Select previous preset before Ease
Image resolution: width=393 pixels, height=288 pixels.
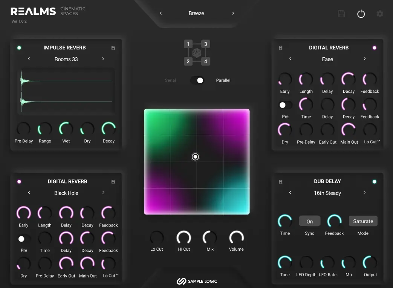pos(290,59)
